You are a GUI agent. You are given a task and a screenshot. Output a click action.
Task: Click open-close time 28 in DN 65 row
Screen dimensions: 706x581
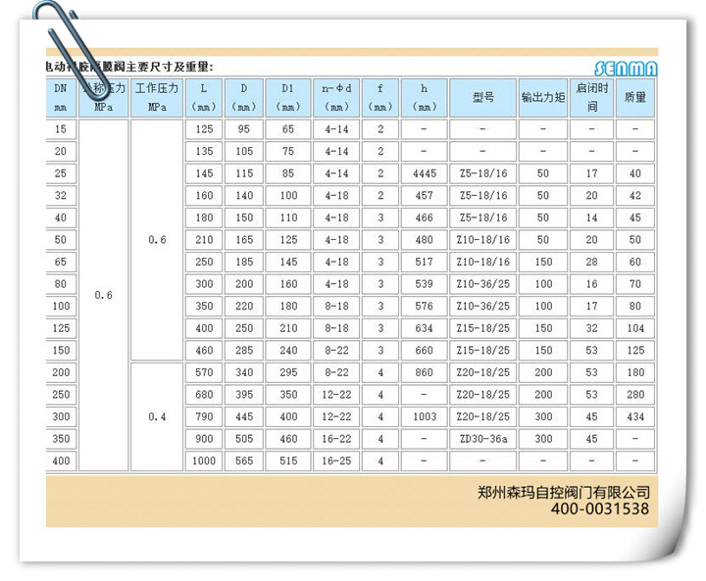[x=591, y=262]
